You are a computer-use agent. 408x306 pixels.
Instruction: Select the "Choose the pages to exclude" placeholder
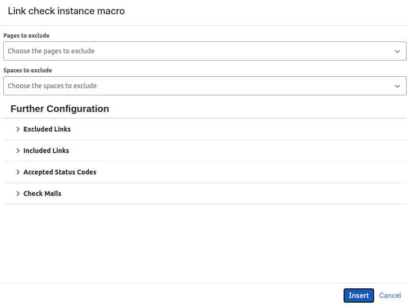pos(51,51)
